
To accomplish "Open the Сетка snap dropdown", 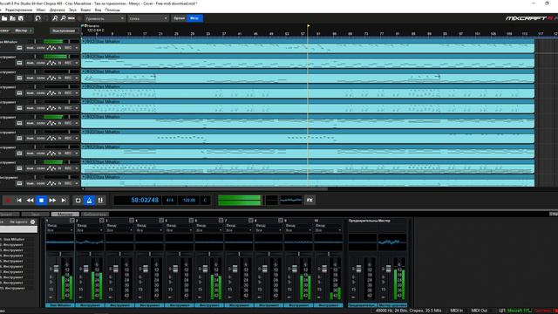I will [148, 18].
